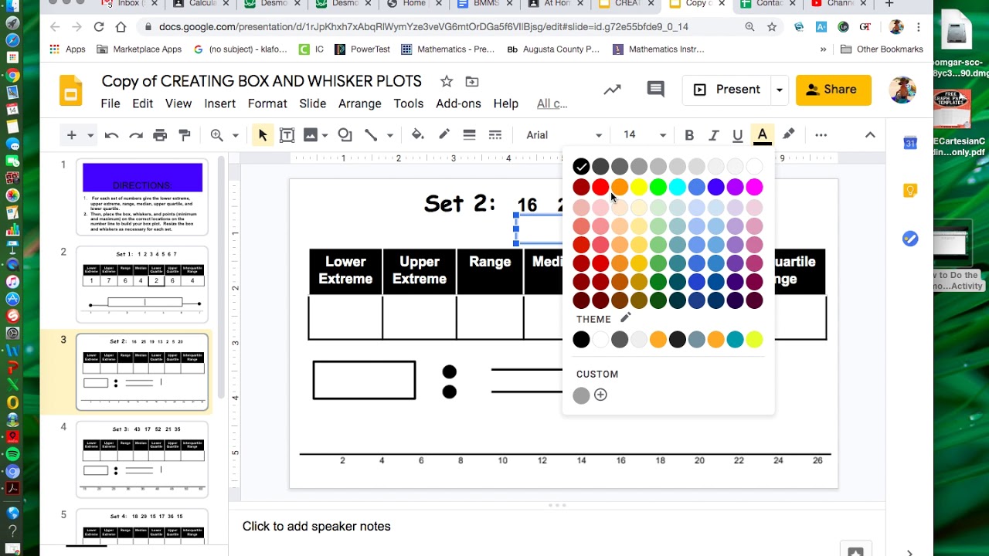989x556 pixels.
Task: Open the image insert dropdown arrow
Action: (325, 135)
